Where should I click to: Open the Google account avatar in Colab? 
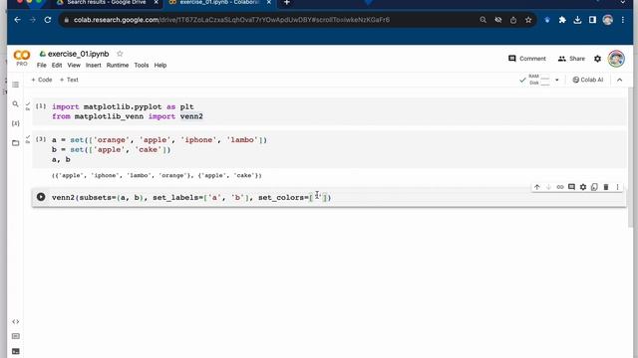(x=616, y=59)
